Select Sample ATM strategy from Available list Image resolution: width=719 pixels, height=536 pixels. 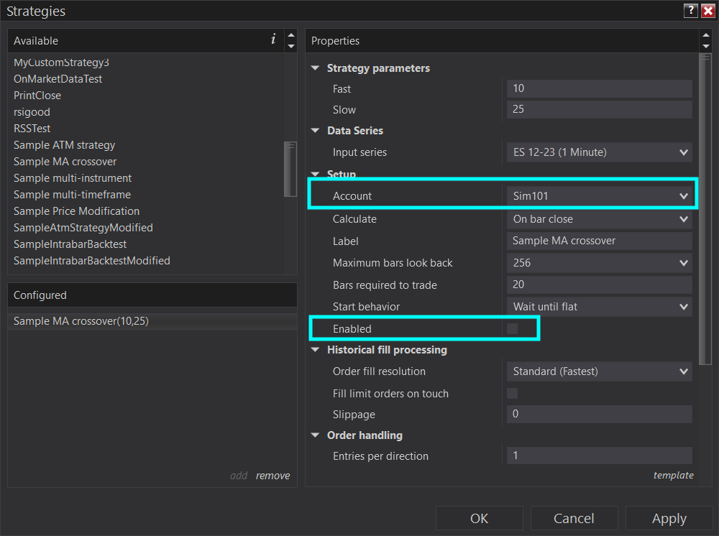64,145
